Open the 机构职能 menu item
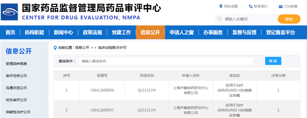The image size is (307, 118). tap(34, 32)
